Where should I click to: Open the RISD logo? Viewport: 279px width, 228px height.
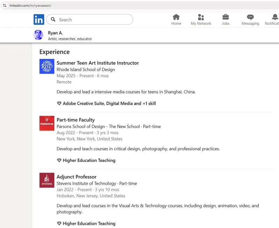click(47, 66)
